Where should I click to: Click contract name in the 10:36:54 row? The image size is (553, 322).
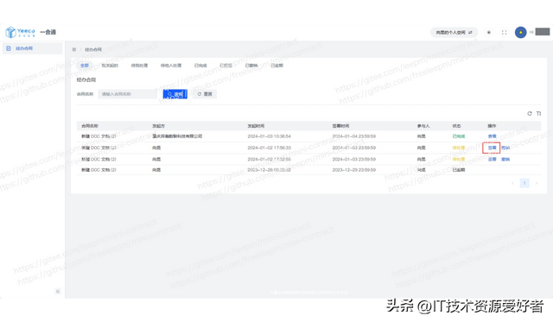click(99, 136)
